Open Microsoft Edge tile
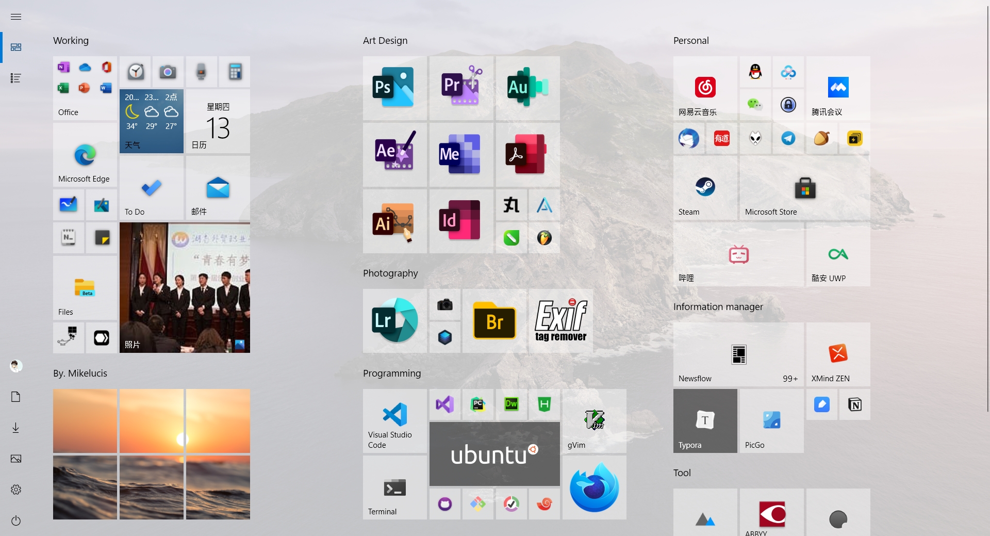 pos(85,155)
